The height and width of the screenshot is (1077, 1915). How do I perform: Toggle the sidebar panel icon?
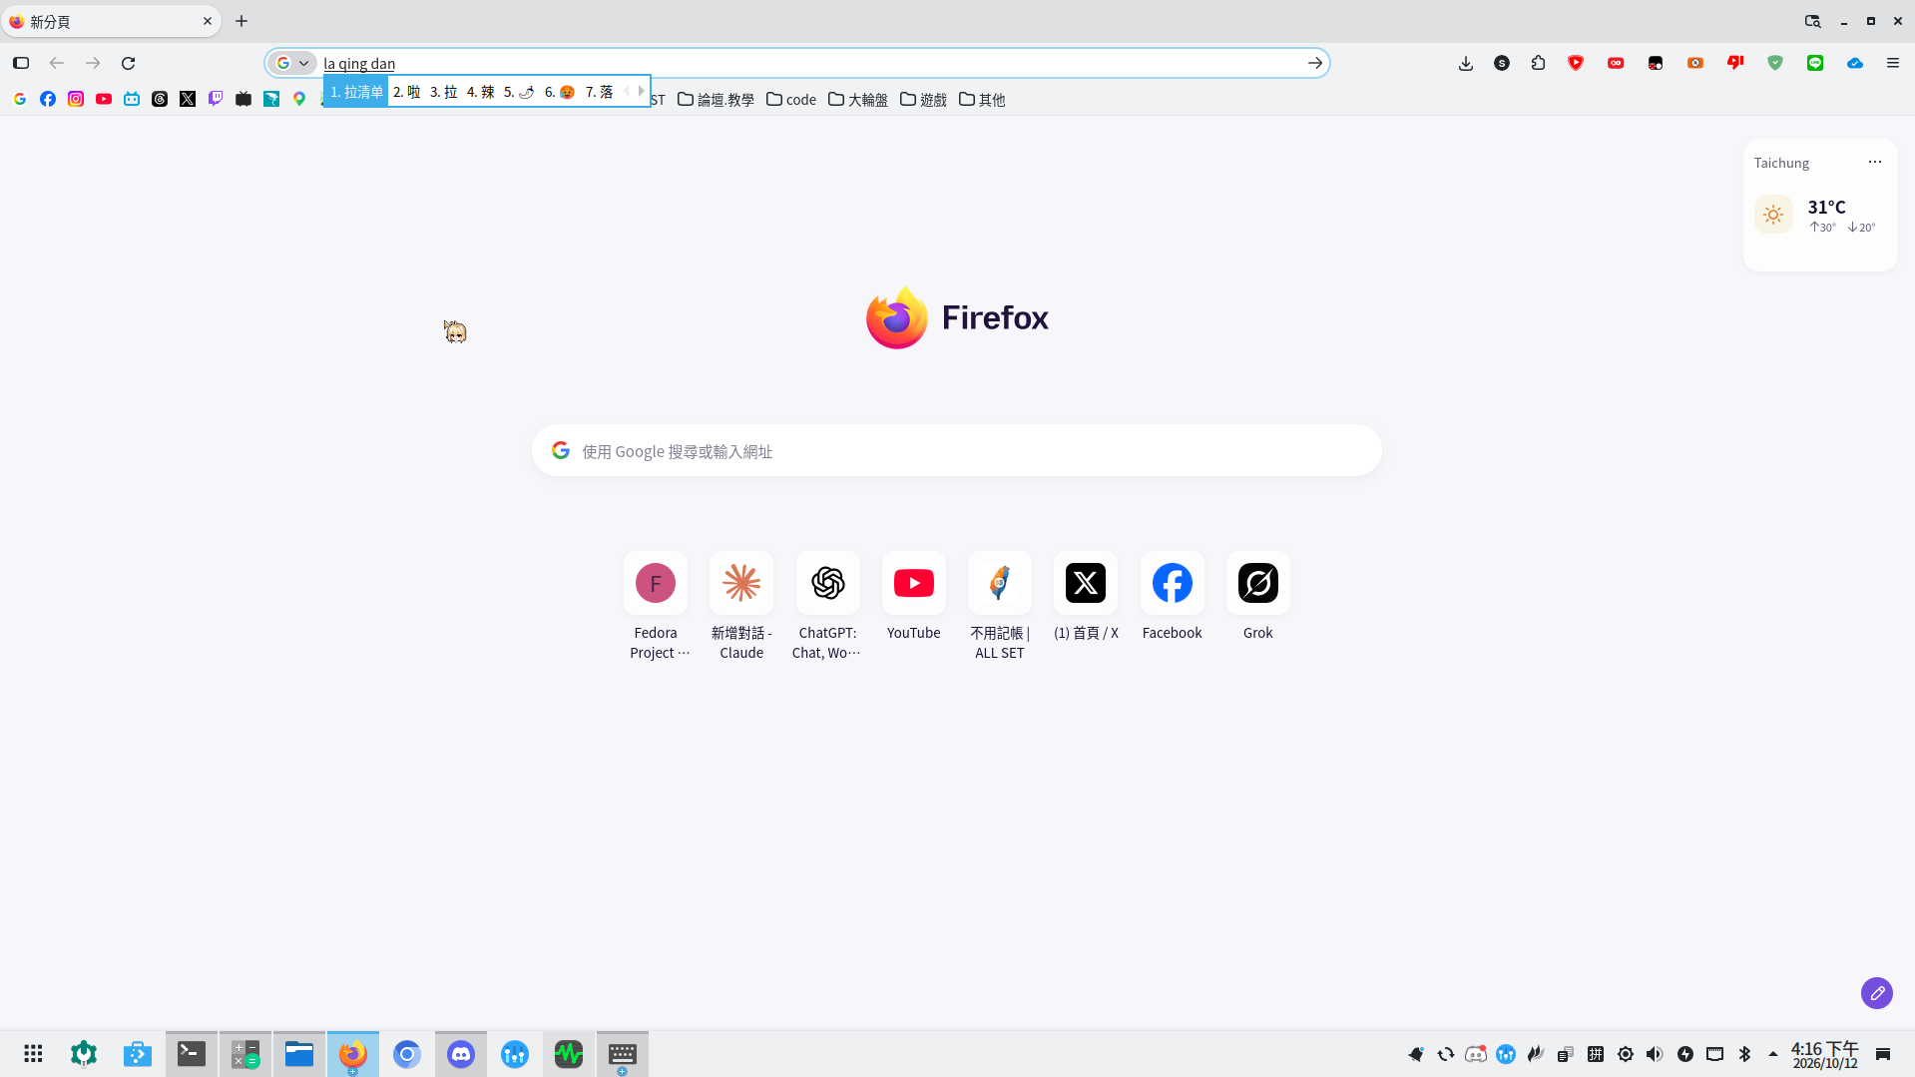[21, 63]
